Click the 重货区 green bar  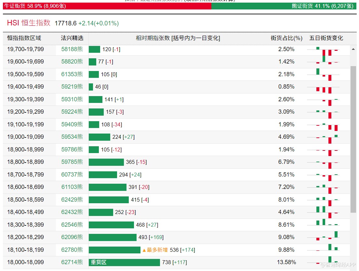124,262
